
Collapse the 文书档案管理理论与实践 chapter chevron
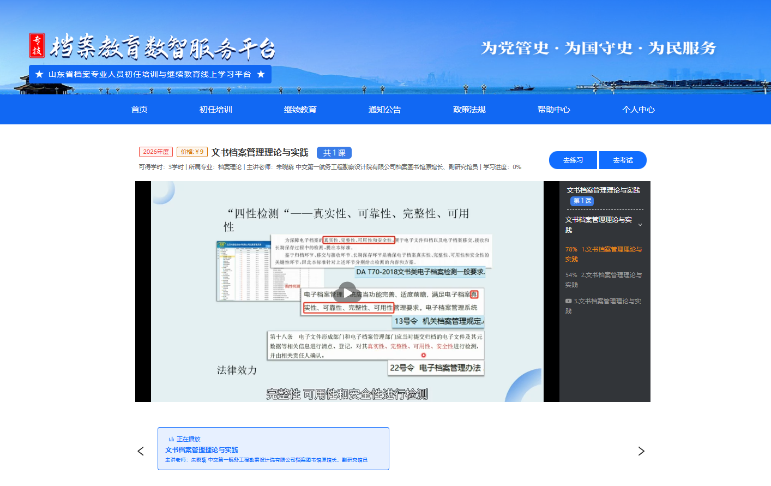640,225
